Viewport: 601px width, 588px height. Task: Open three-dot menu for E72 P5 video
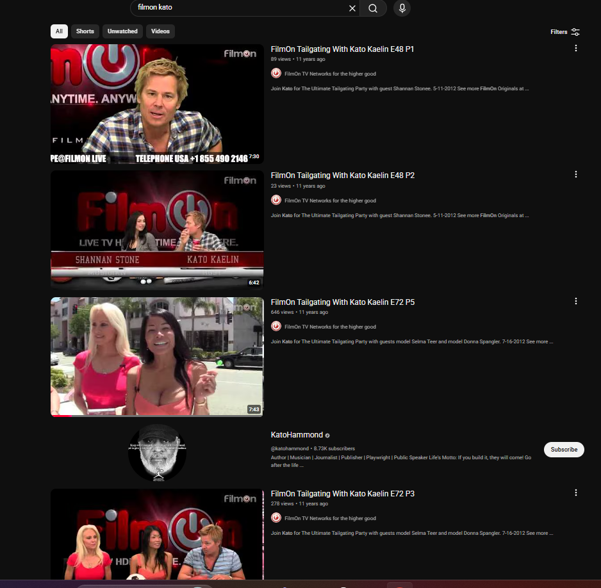(575, 302)
